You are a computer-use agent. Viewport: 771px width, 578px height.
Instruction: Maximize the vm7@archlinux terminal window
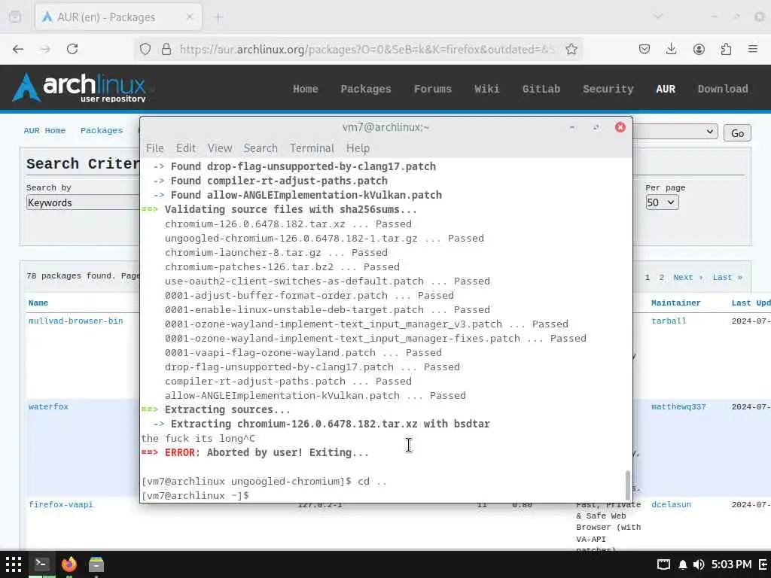click(x=596, y=127)
